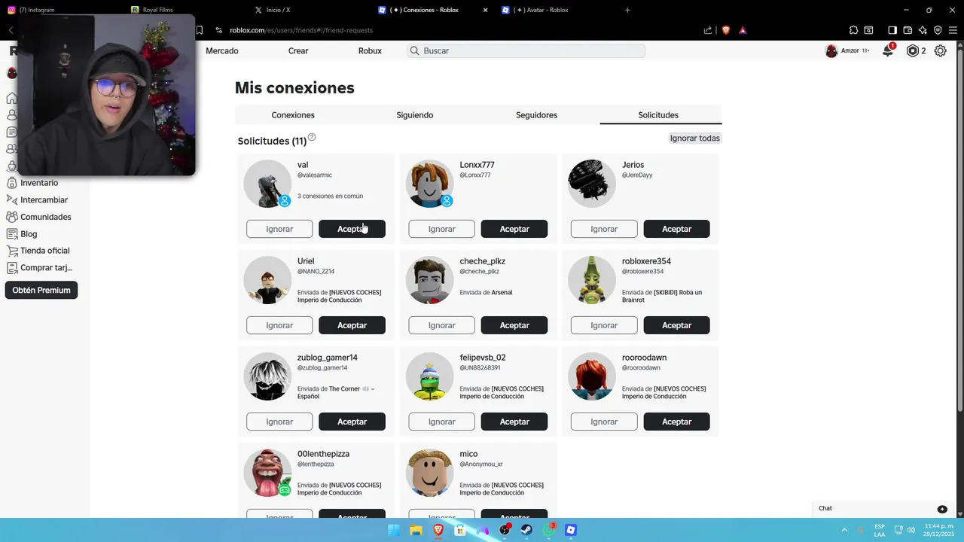Toggle the browser sidebar panel icon
This screenshot has height=542, width=964.
[x=892, y=30]
